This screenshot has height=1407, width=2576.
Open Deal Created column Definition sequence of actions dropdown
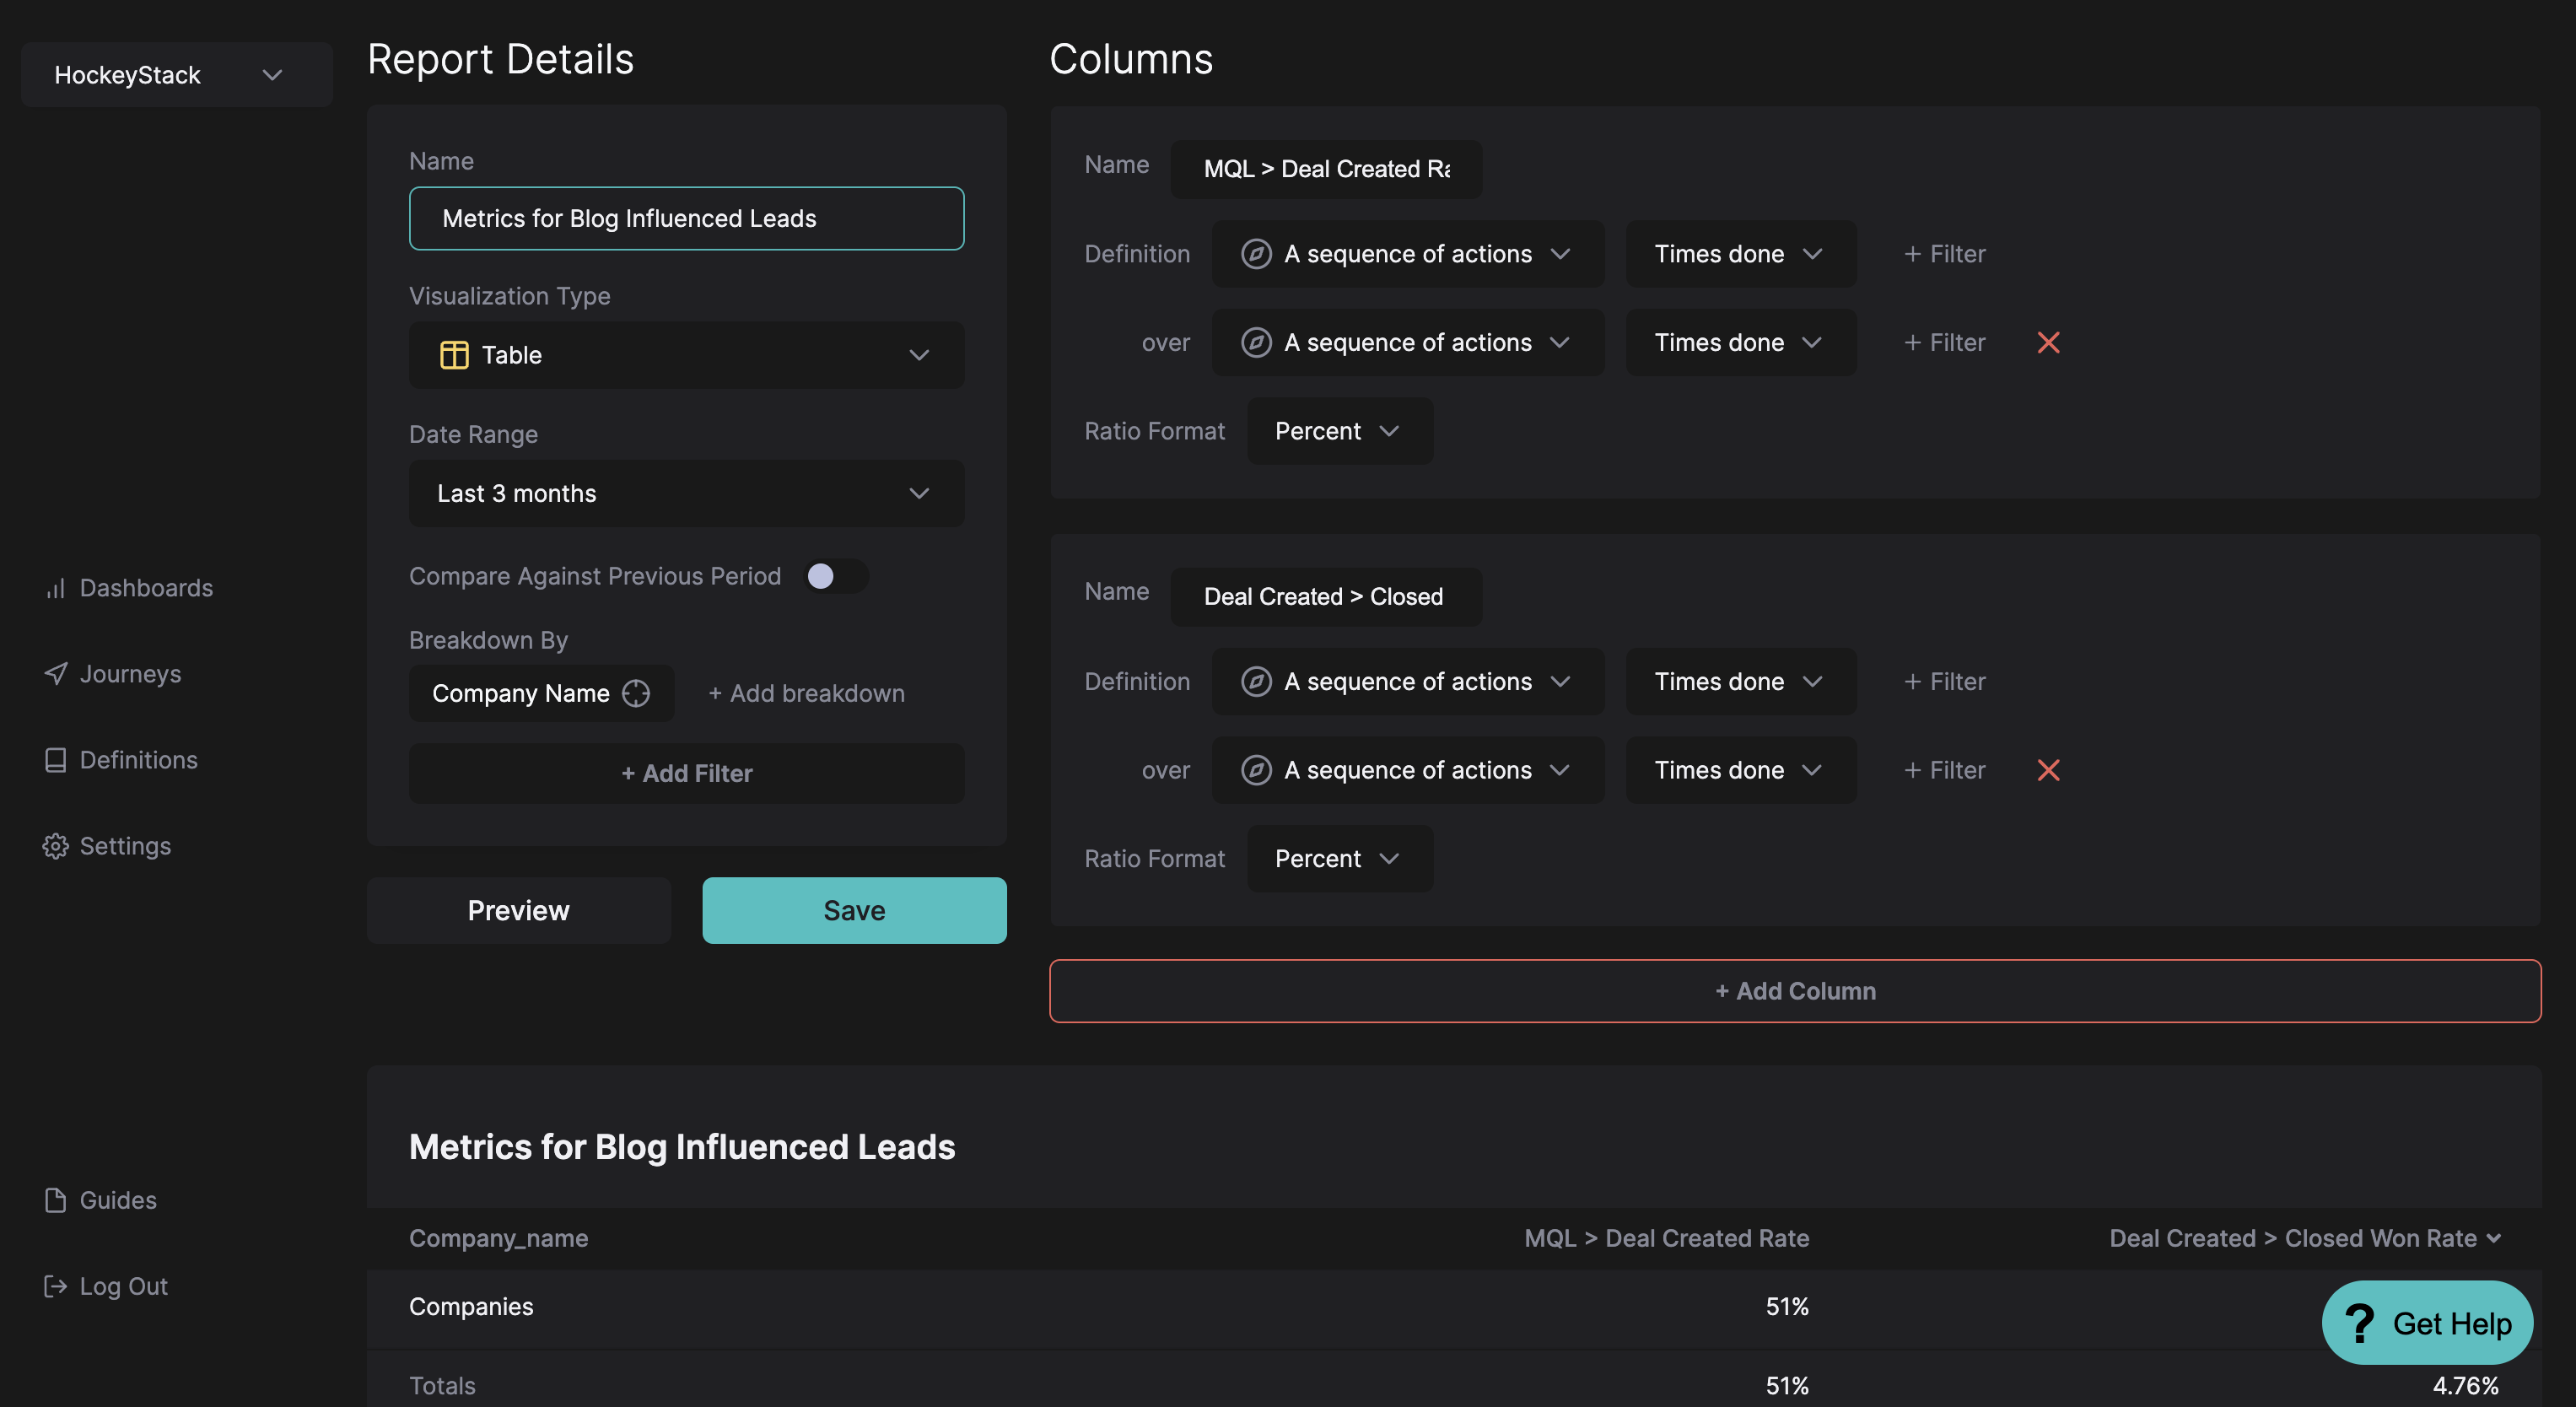point(1407,681)
